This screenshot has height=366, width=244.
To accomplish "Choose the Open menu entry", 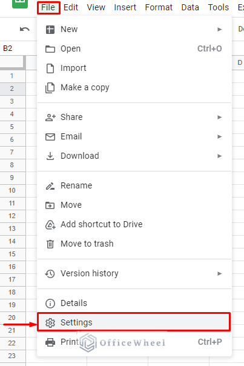I will [x=134, y=49].
